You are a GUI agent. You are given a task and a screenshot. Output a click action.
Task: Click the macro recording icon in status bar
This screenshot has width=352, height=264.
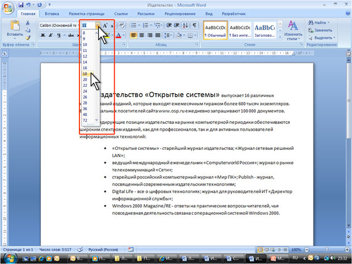[131, 249]
